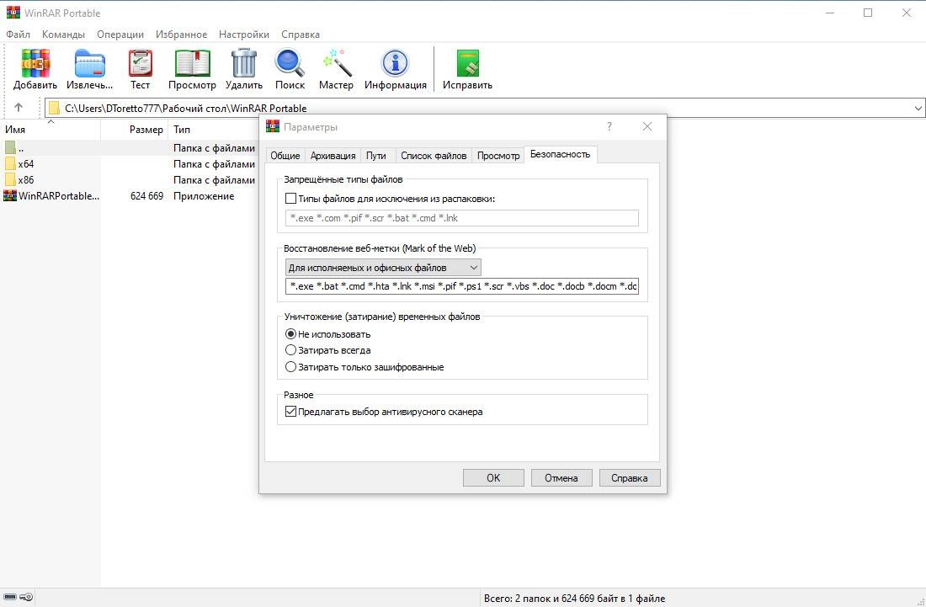Close the Параметры dialog with X
The image size is (926, 607).
647,126
